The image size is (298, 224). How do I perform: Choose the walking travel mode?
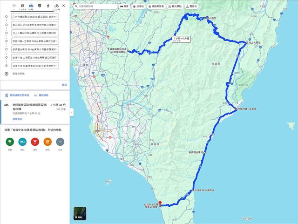pyautogui.click(x=47, y=6)
